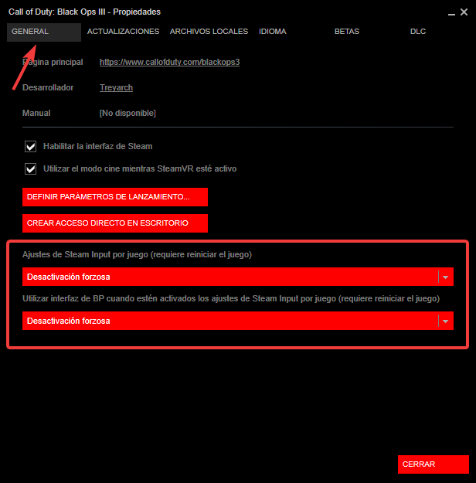This screenshot has height=483, width=476.
Task: Select the IDIOMA tab
Action: (273, 32)
